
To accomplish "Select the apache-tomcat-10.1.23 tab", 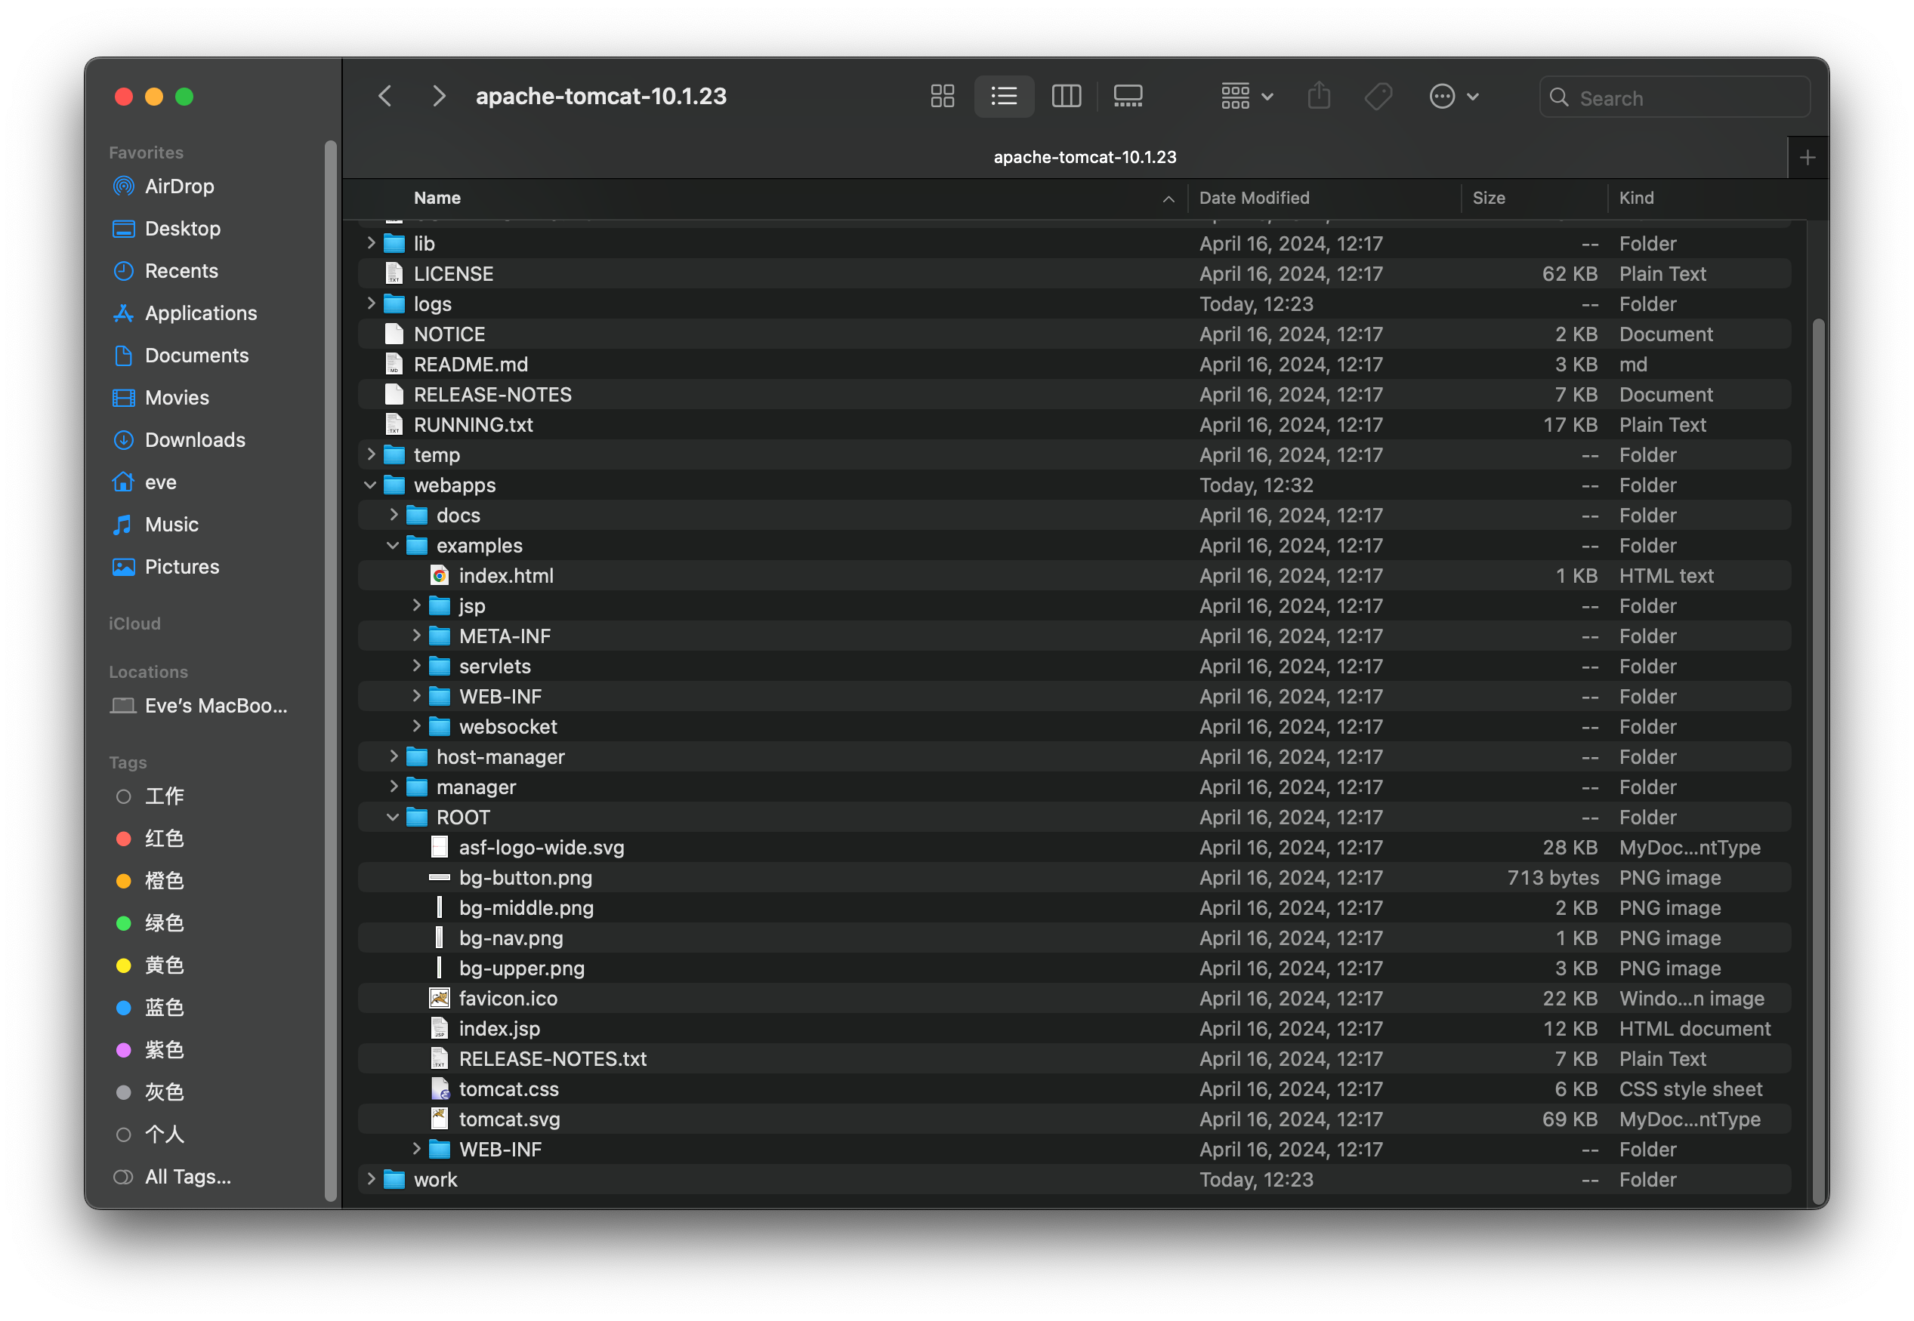I will 1085,156.
